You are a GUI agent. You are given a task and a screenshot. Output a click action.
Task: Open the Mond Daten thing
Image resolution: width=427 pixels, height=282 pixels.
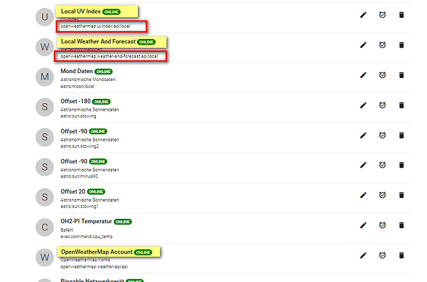(77, 71)
